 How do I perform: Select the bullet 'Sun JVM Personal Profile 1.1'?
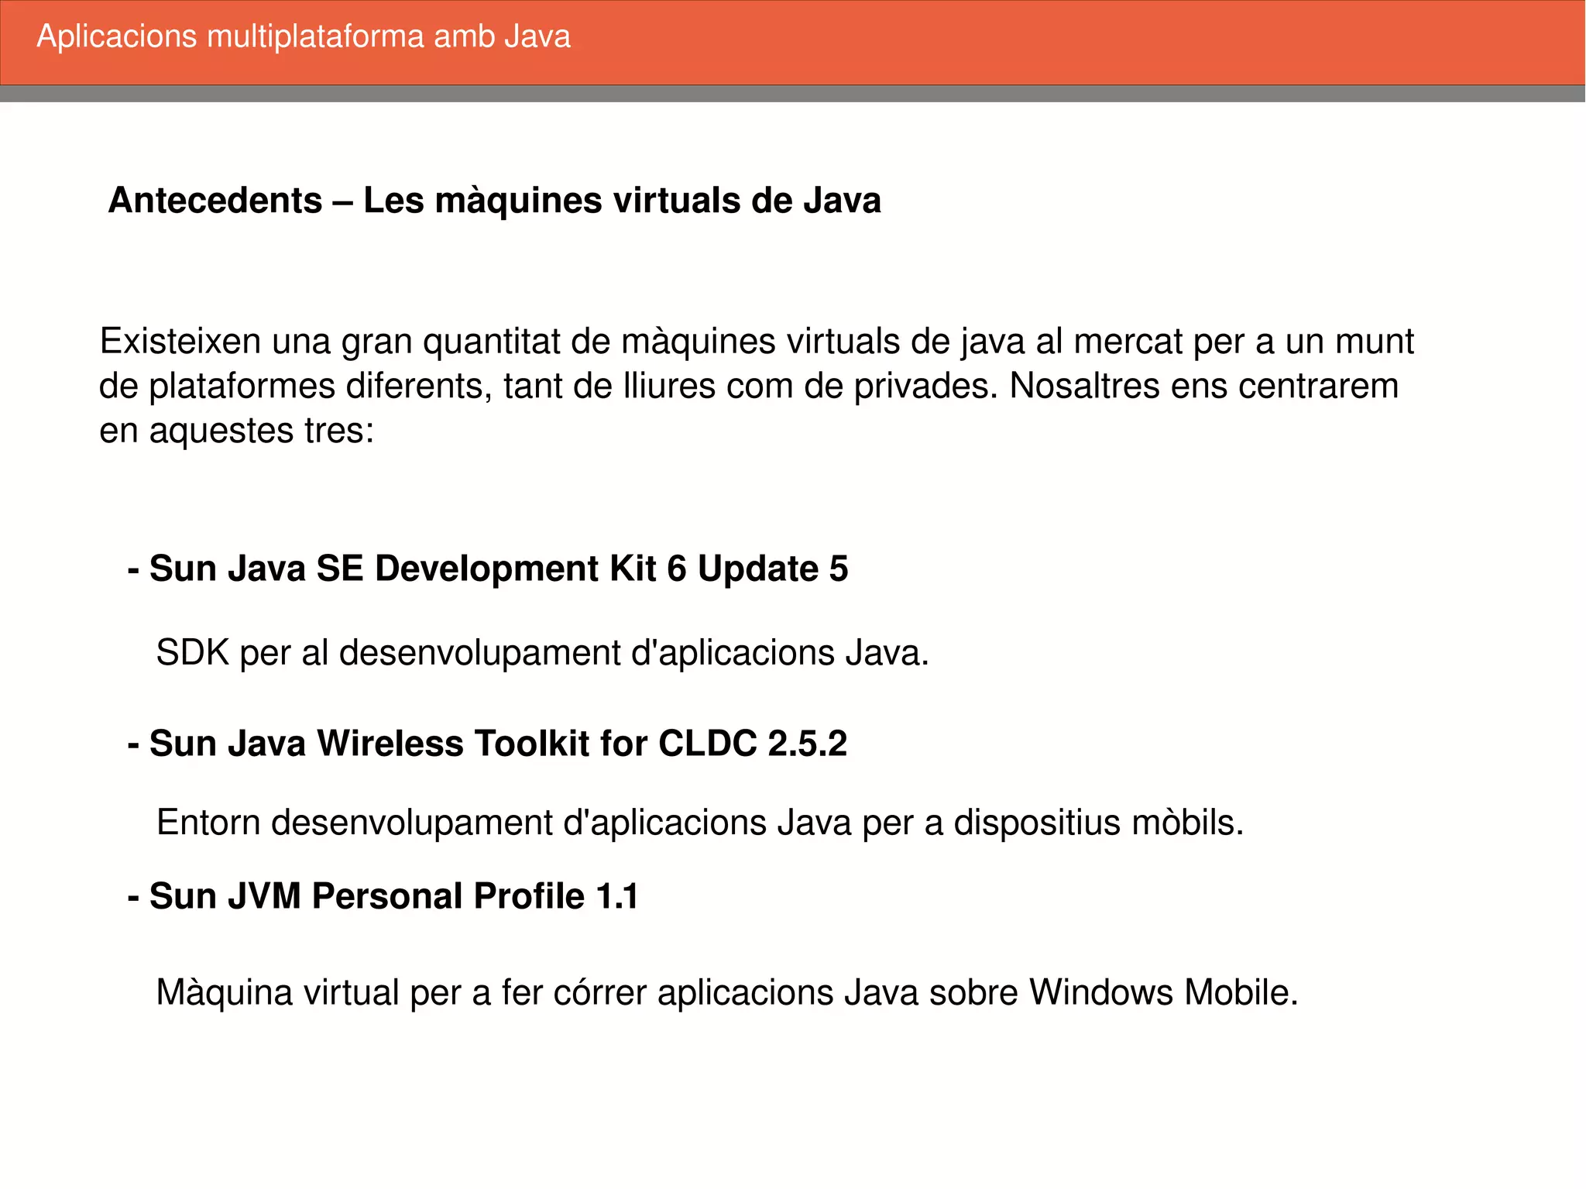pyautogui.click(x=383, y=896)
